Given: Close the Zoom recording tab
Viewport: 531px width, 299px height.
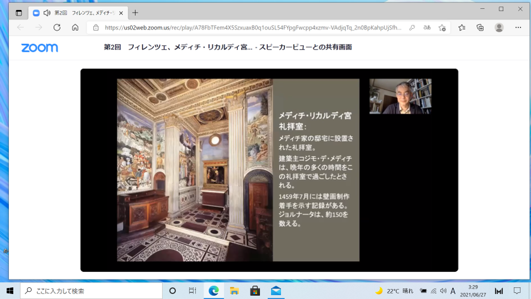Looking at the screenshot, I should (x=121, y=13).
